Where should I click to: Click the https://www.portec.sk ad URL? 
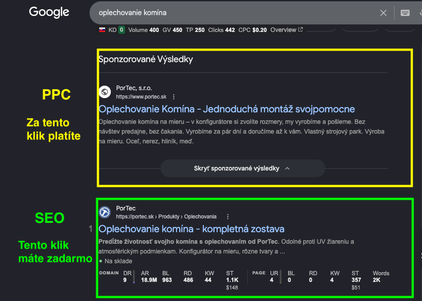tap(141, 97)
